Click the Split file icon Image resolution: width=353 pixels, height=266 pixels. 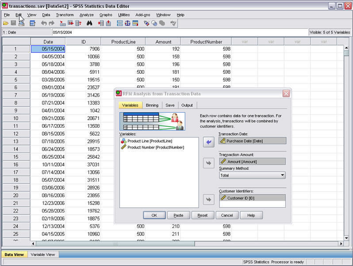(120, 23)
